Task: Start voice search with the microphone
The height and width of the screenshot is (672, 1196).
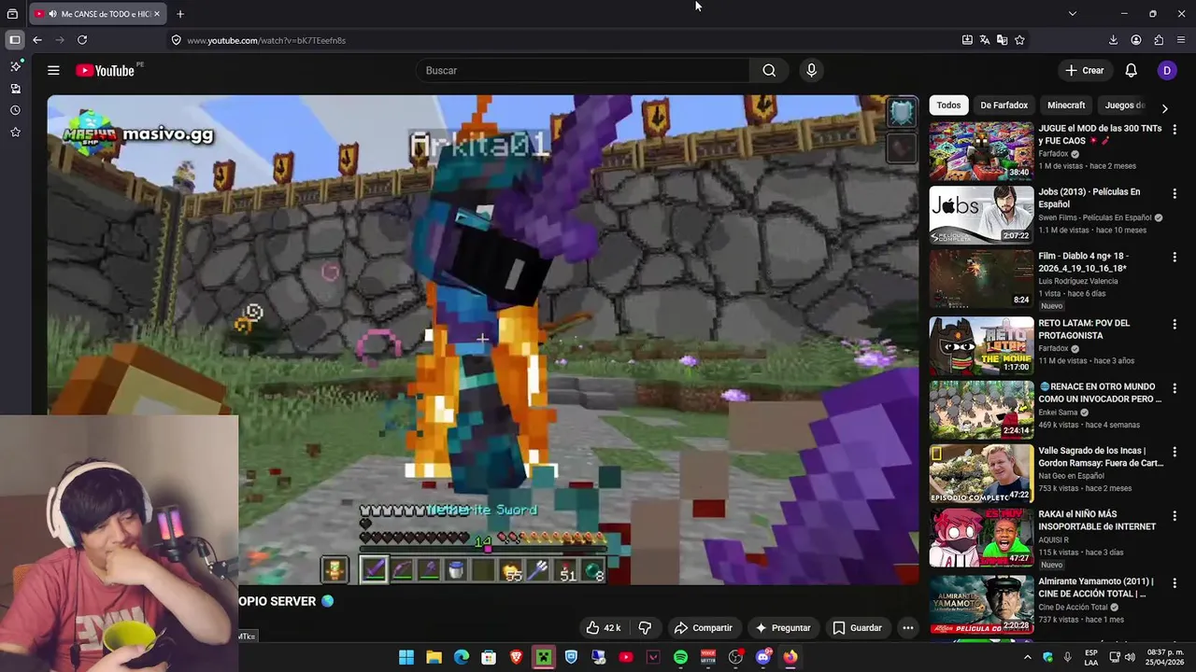Action: click(x=811, y=70)
